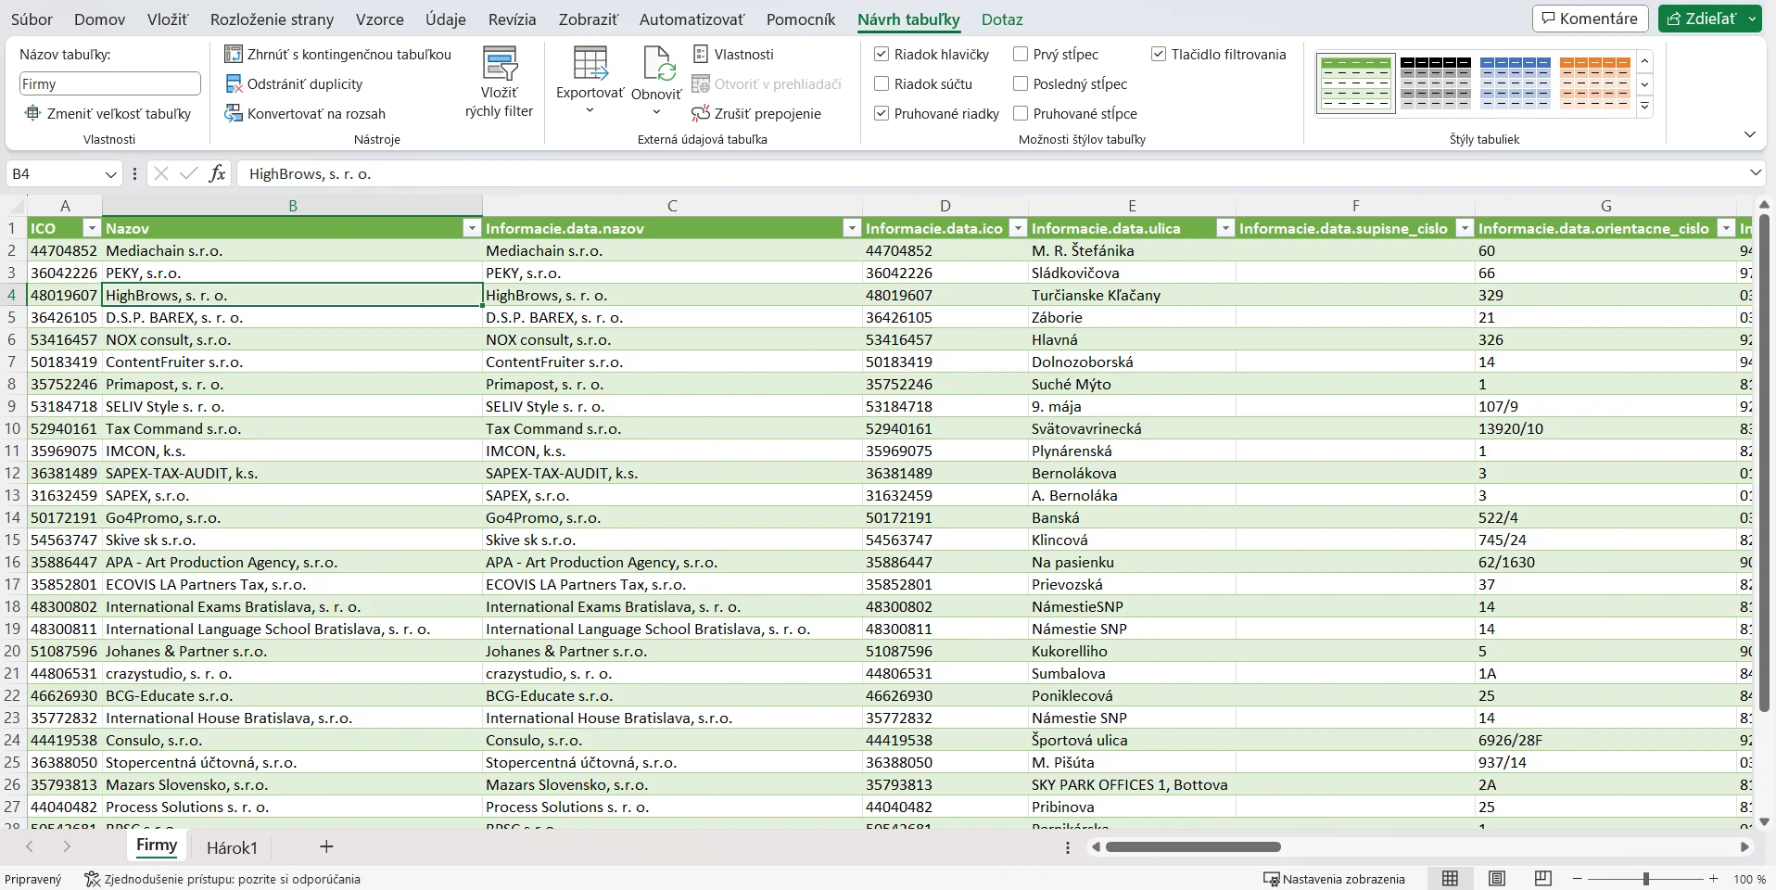Expand the formula bar chevron

coord(1756,173)
